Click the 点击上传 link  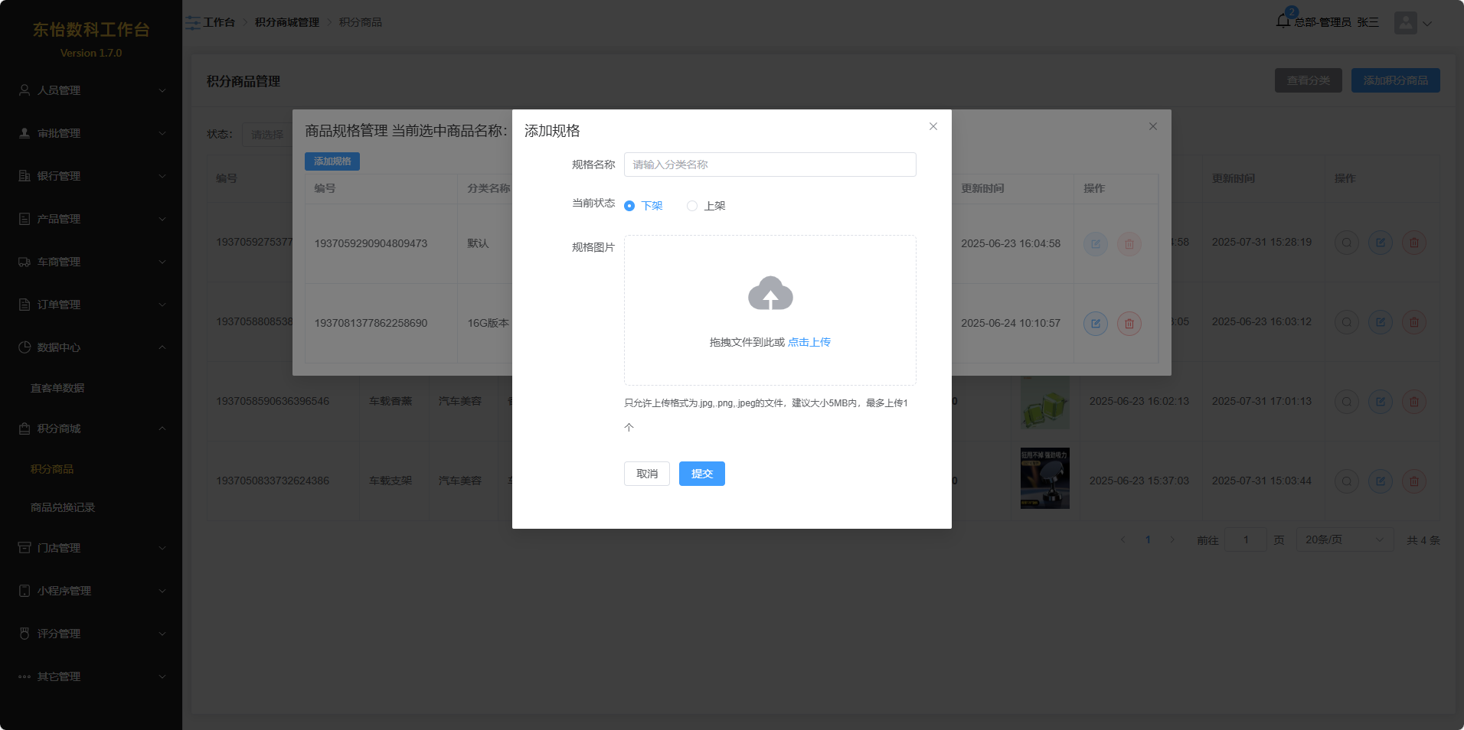[x=809, y=342]
